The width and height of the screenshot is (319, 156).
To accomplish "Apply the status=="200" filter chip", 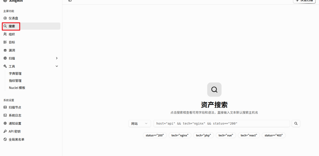I will [x=155, y=135].
